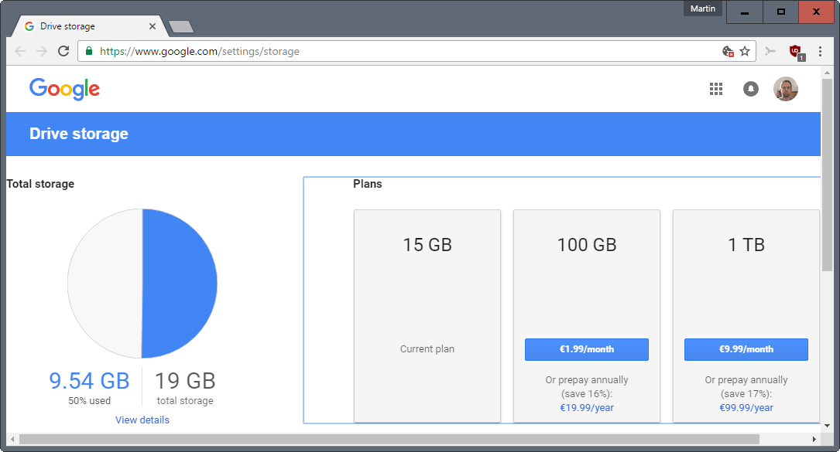Go back using the browser back arrow
840x452 pixels.
20,51
